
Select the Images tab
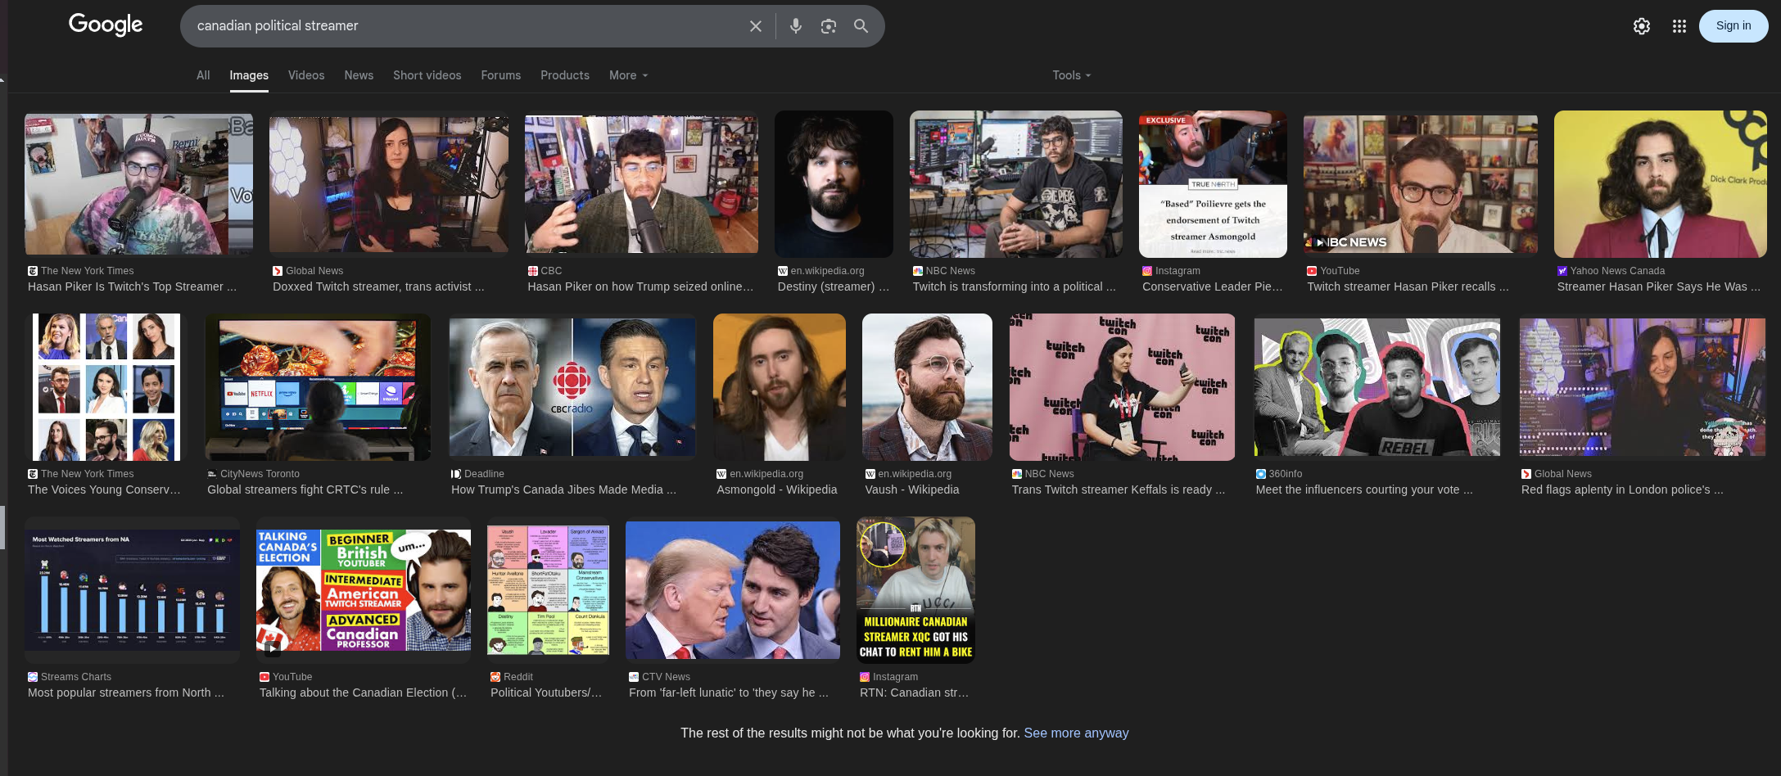pyautogui.click(x=249, y=75)
